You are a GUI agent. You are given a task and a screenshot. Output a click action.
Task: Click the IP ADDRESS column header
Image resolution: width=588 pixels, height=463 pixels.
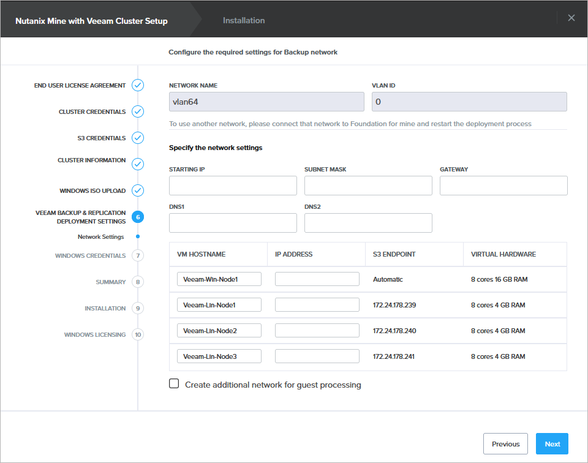pos(293,254)
